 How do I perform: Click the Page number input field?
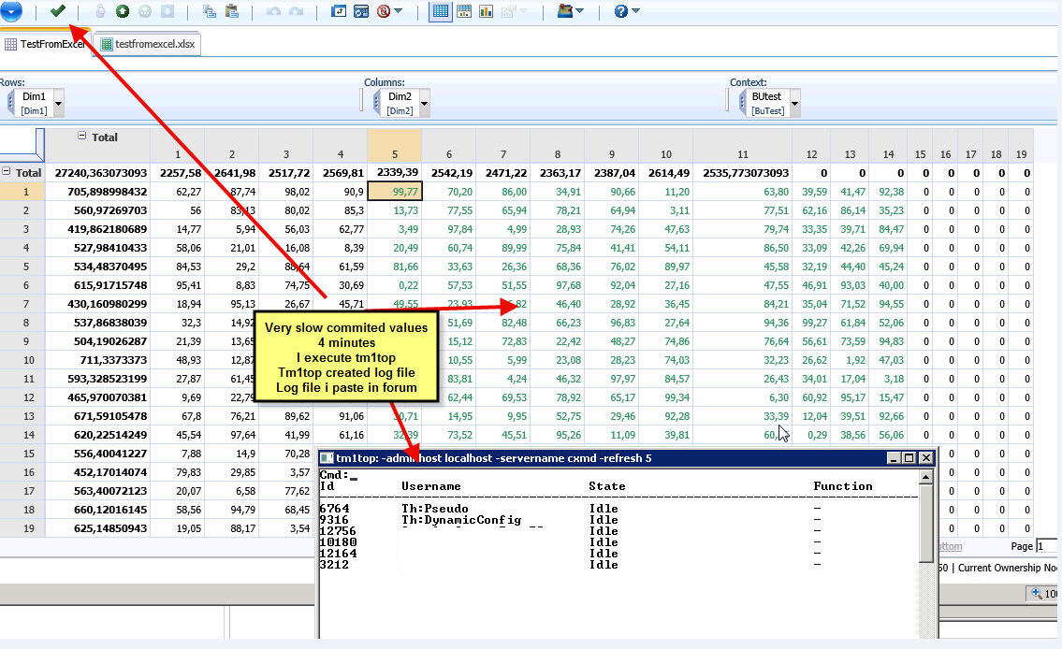[x=1048, y=546]
